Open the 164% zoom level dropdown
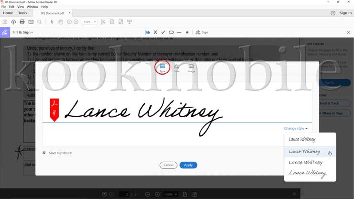The image size is (354, 199). [89, 22]
